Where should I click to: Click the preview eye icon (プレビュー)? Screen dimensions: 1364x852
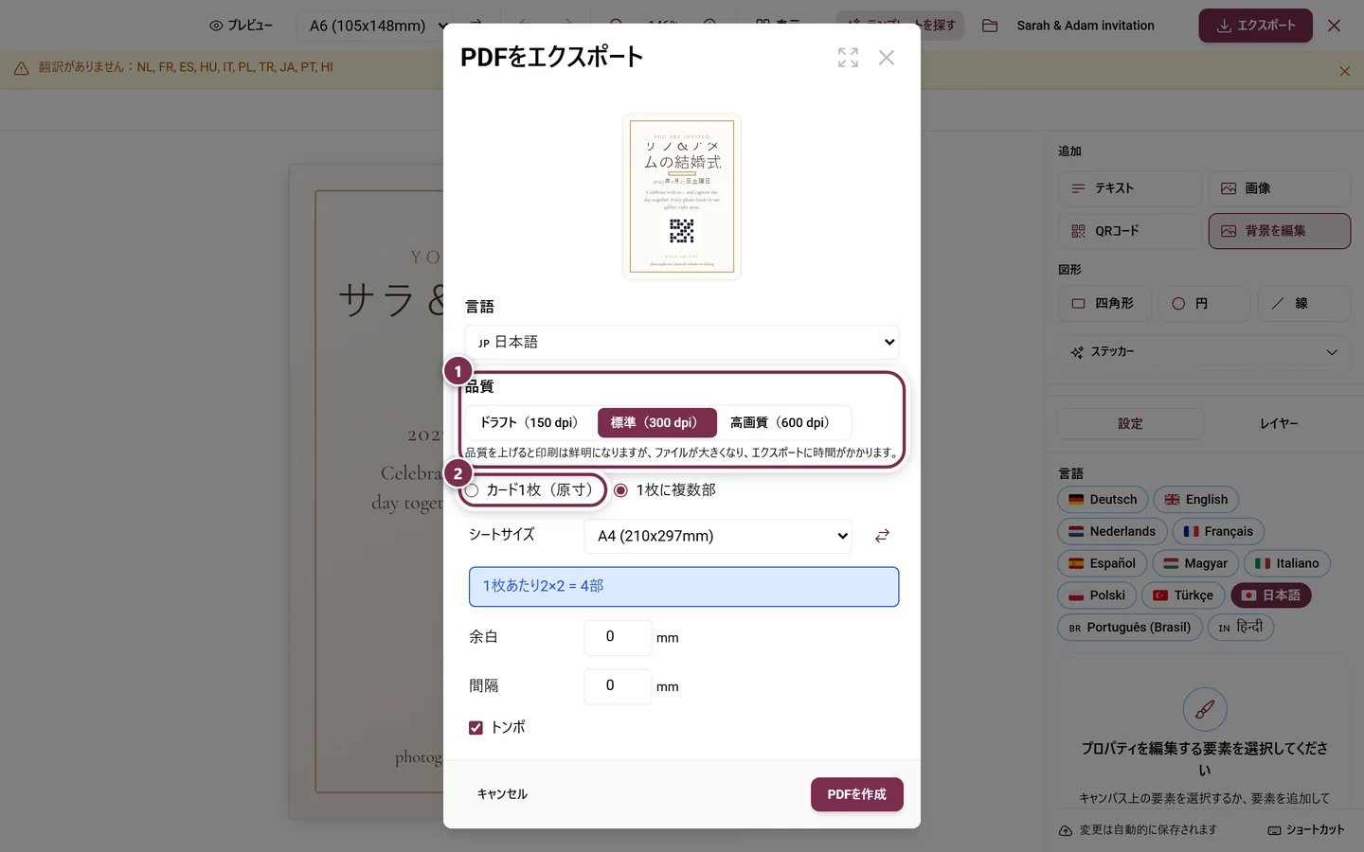[x=216, y=26]
